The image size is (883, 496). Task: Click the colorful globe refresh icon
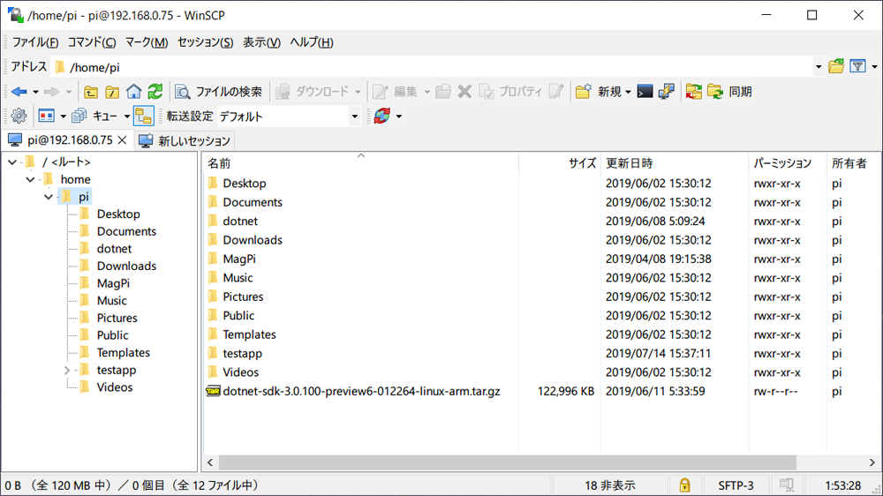(x=381, y=116)
